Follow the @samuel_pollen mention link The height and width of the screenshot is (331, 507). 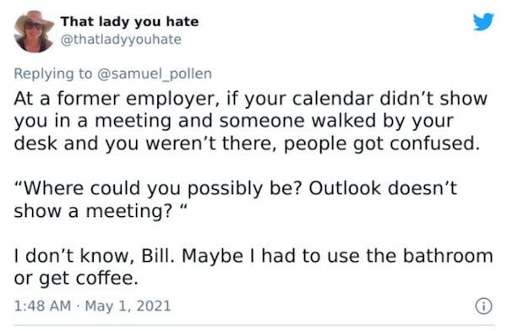coord(155,73)
